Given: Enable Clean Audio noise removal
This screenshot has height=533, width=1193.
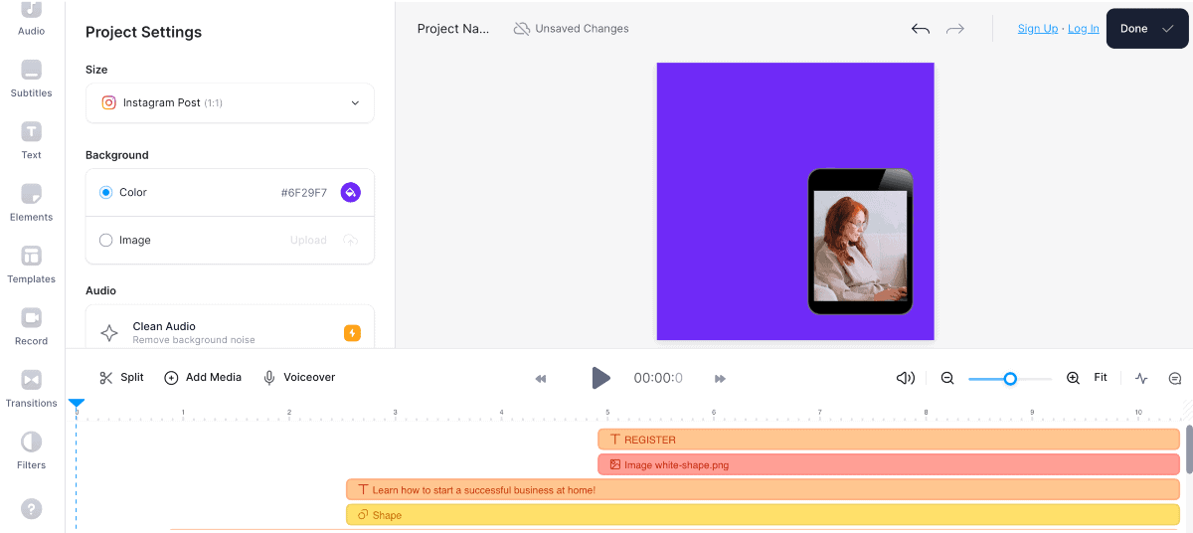Looking at the screenshot, I should [x=352, y=333].
